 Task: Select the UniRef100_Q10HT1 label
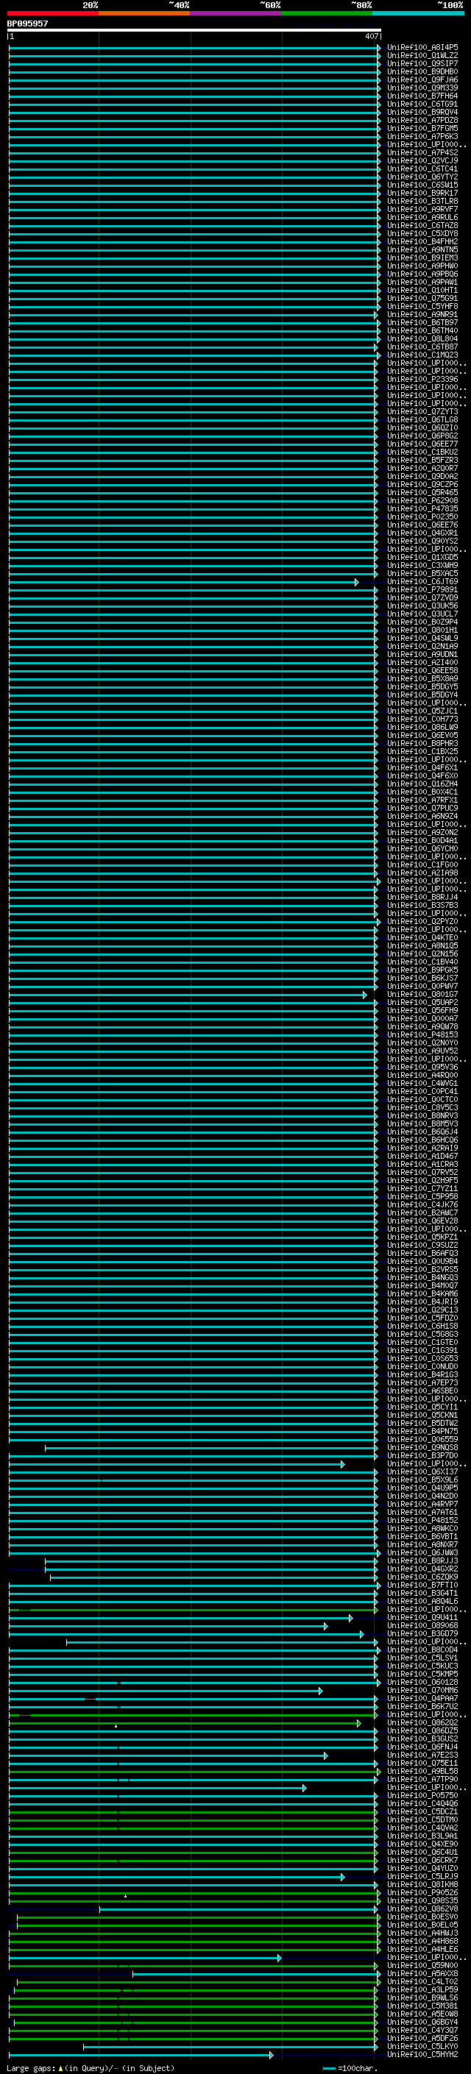click(x=422, y=290)
